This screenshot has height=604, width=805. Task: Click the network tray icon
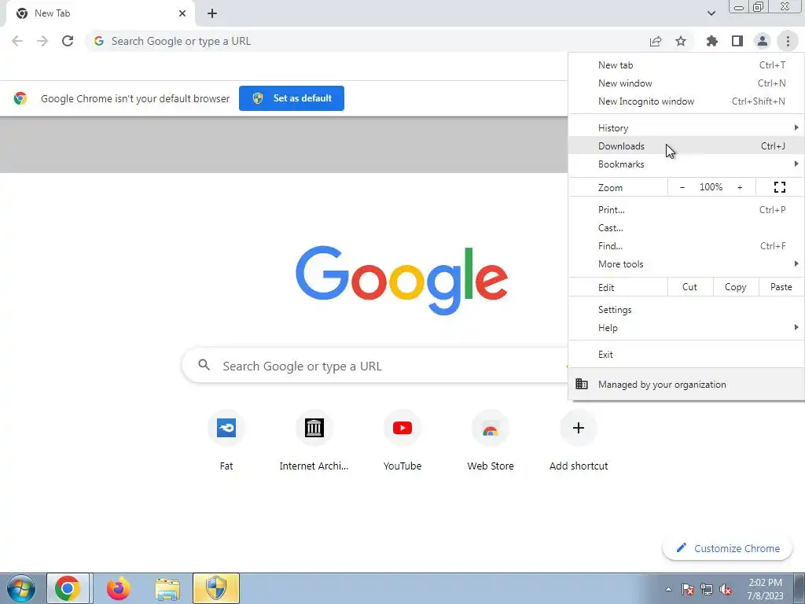(707, 589)
